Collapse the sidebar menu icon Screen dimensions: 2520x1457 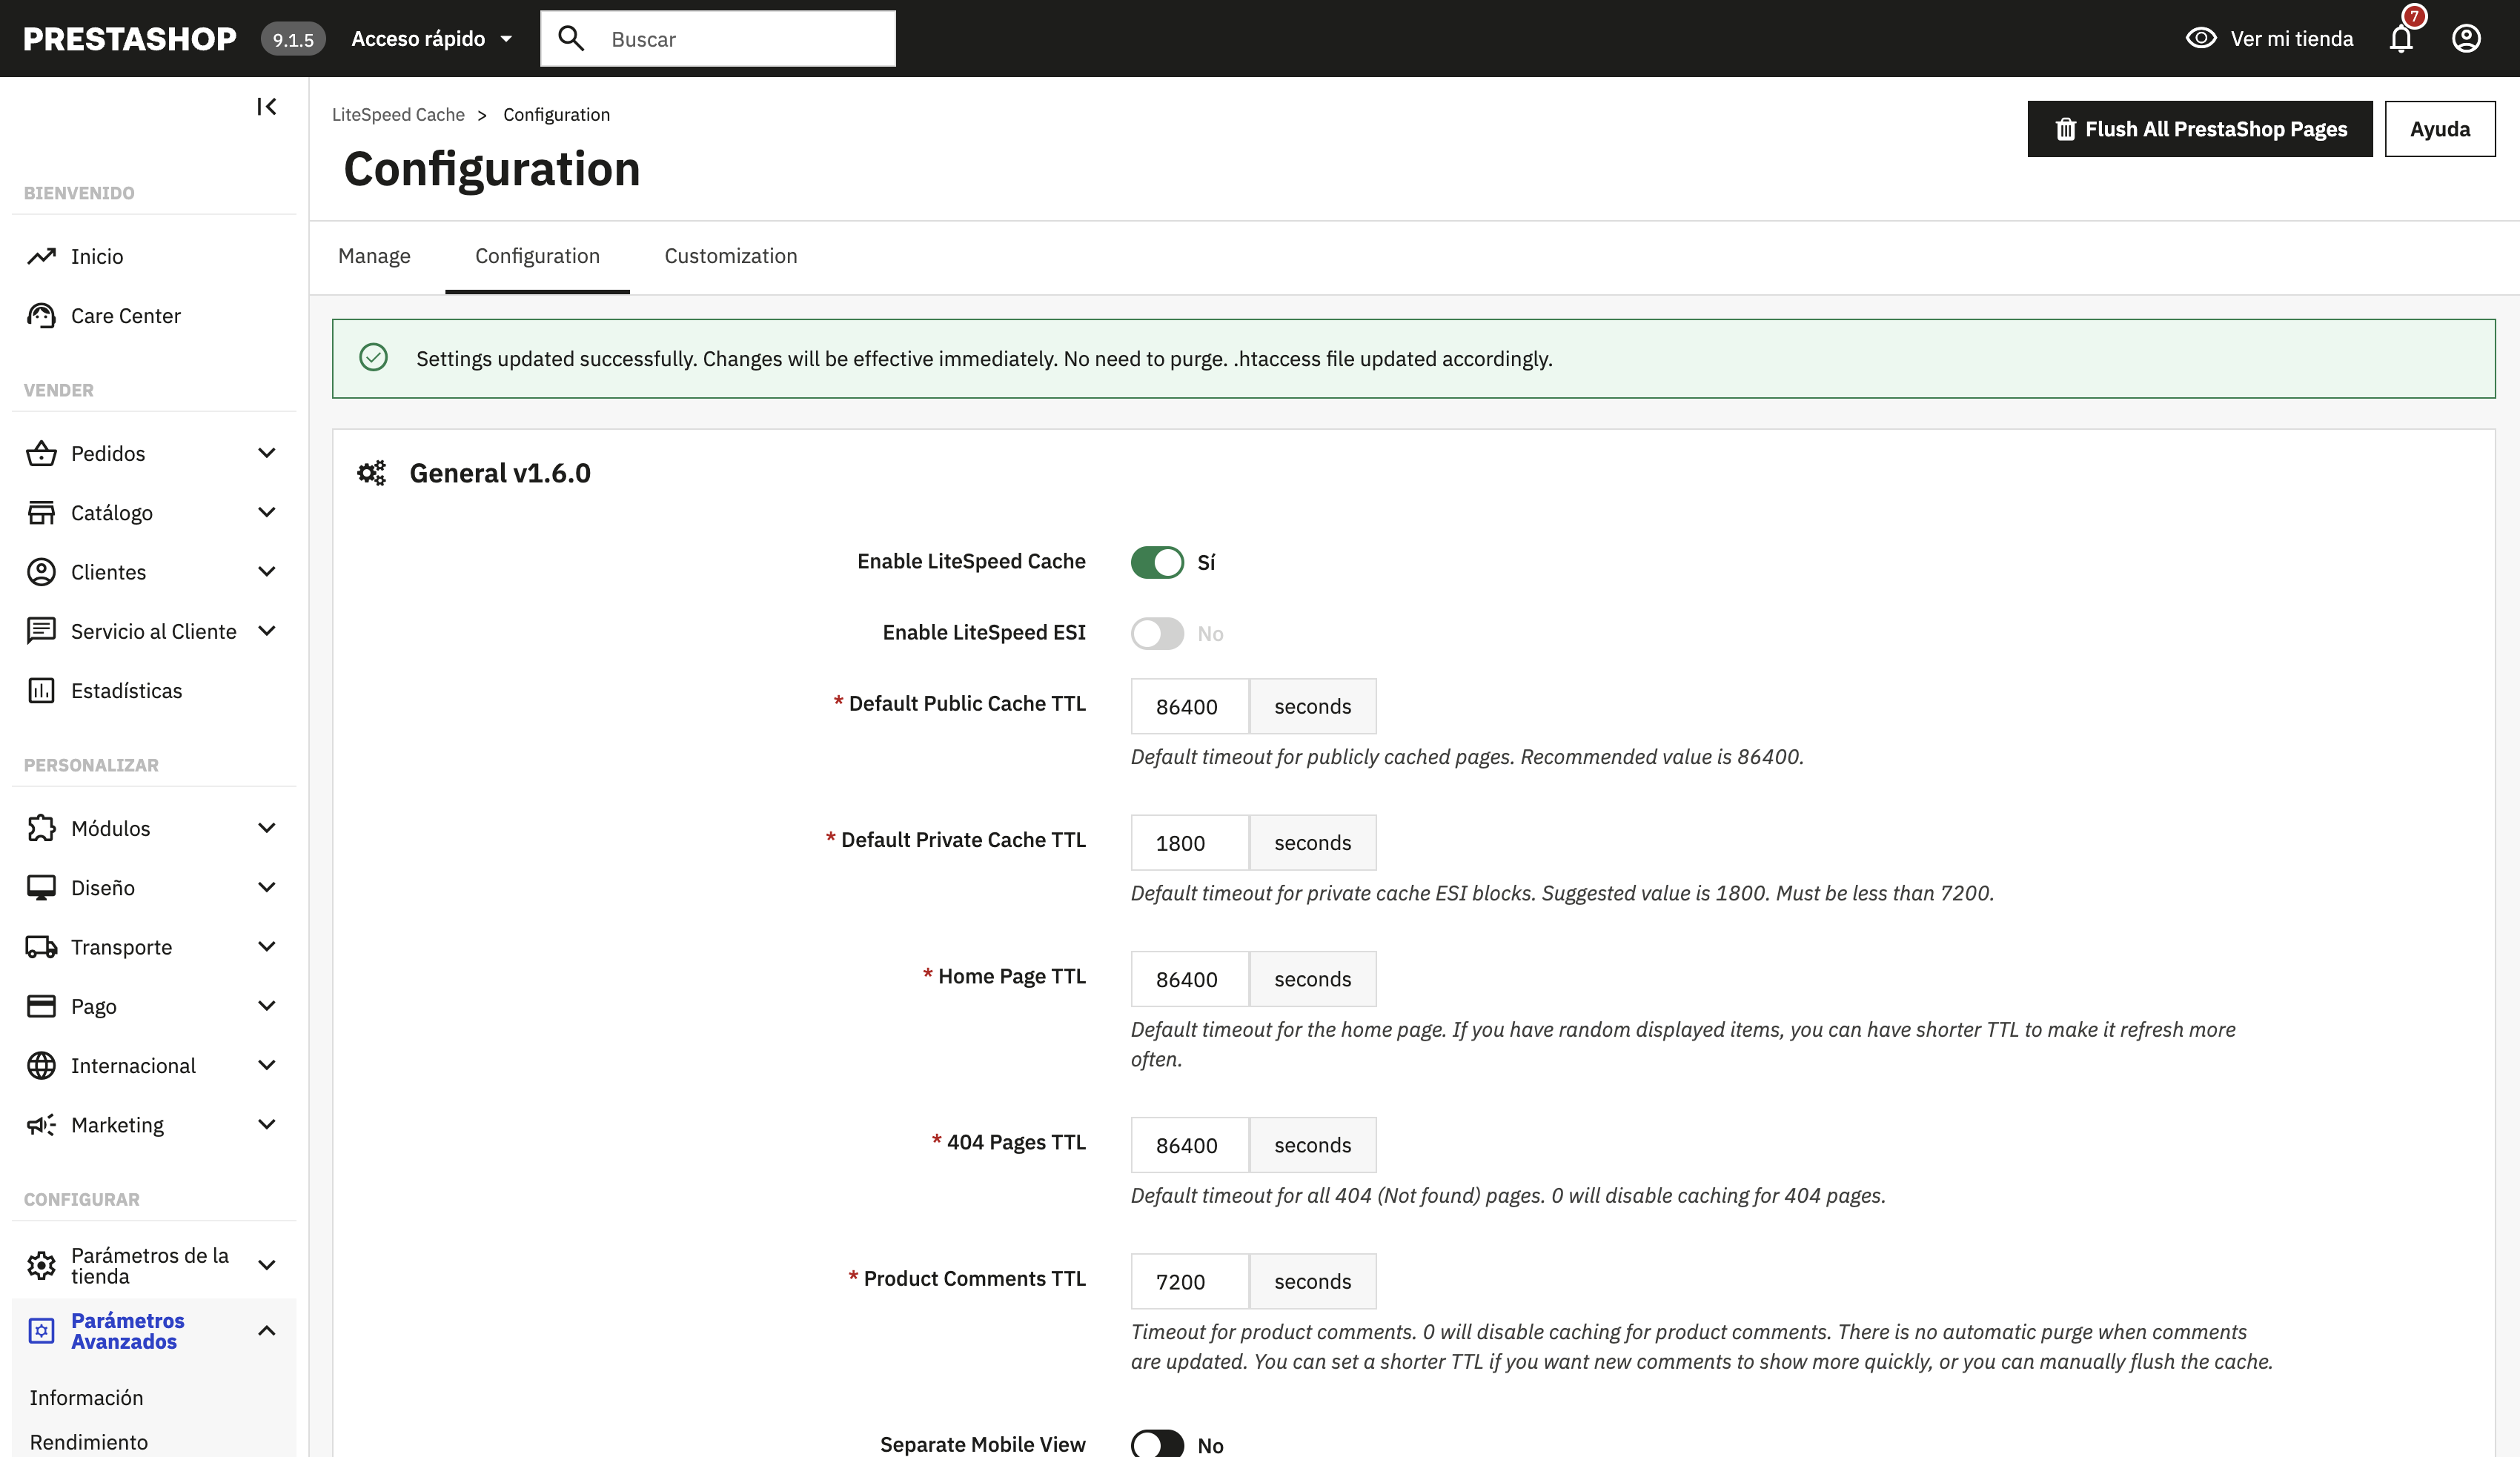(266, 106)
